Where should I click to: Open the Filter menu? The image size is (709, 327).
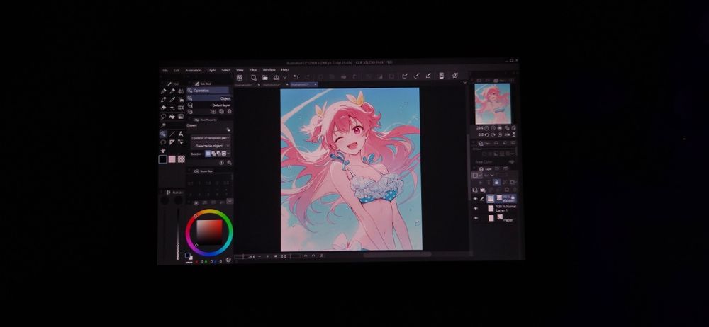pyautogui.click(x=253, y=70)
